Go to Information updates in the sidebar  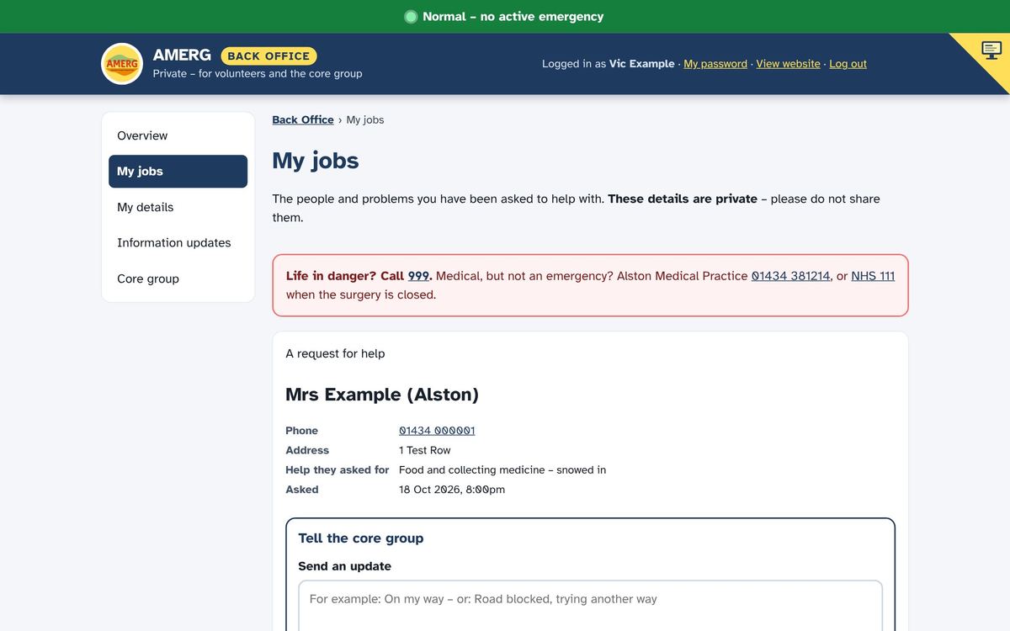coord(178,242)
